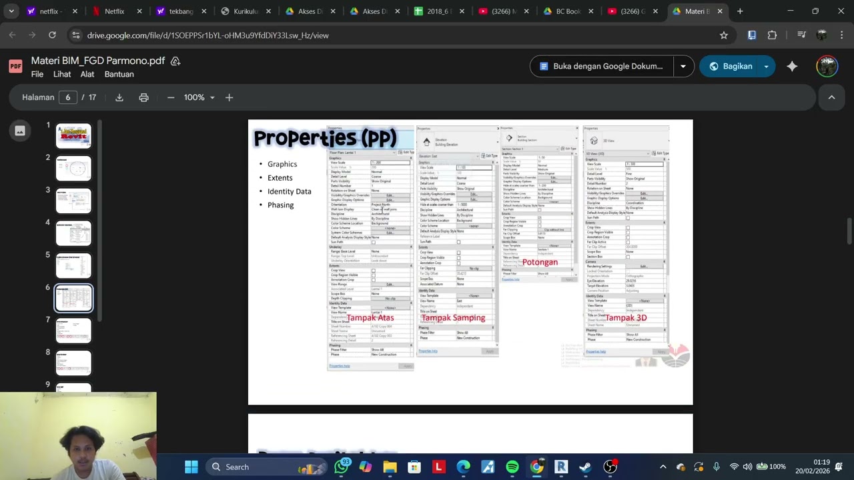Open File Explorer from the taskbar
854x480 pixels.
[390, 467]
